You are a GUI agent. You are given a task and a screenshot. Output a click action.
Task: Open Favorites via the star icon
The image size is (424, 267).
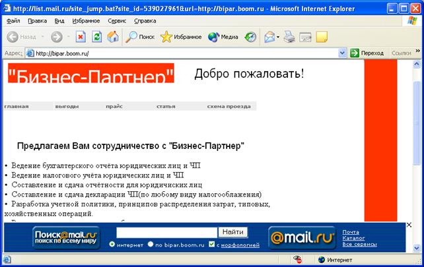click(166, 37)
